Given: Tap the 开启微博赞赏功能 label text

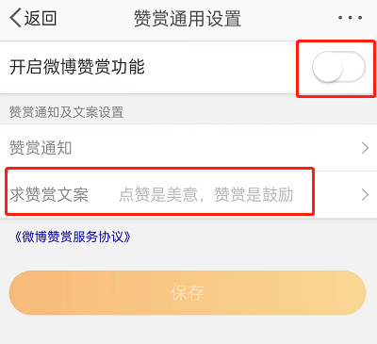Looking at the screenshot, I should coord(77,67).
